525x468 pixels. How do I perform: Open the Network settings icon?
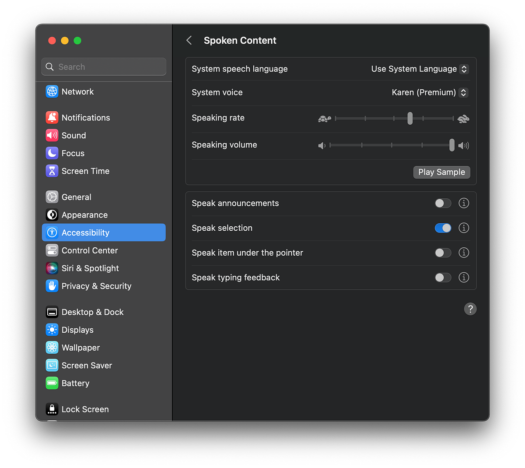(52, 91)
